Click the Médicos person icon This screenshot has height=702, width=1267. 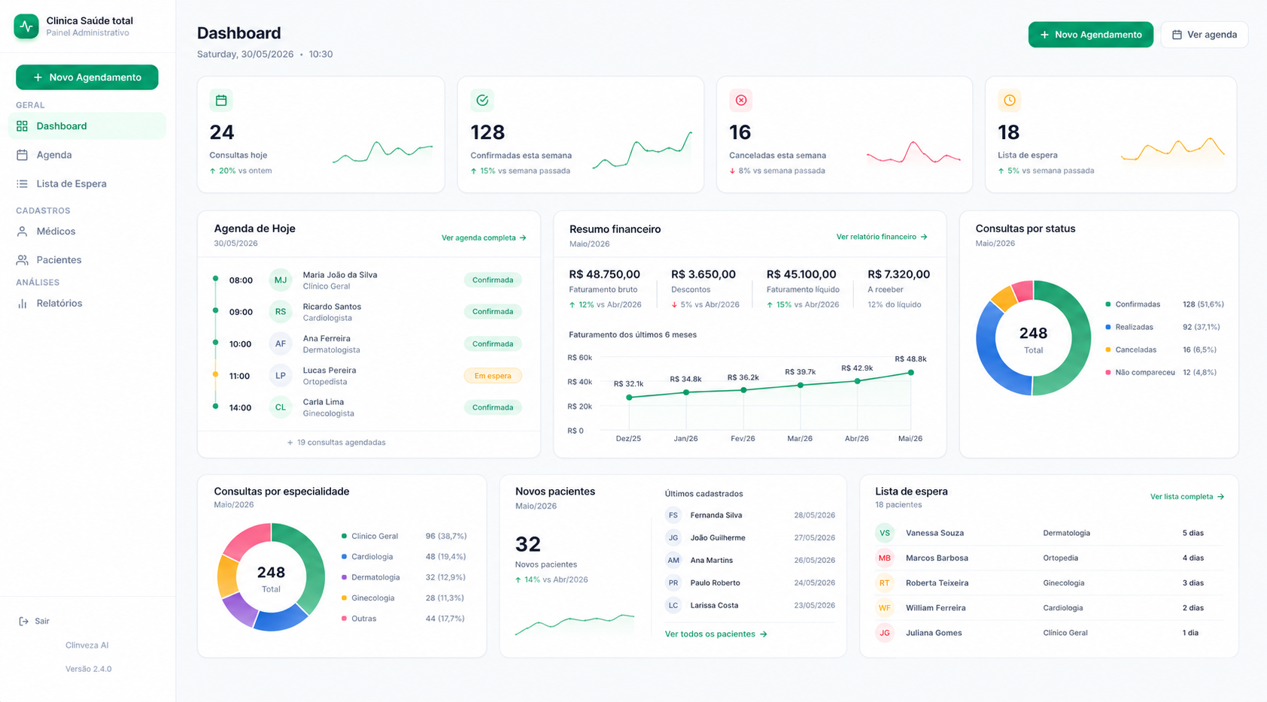coord(22,231)
